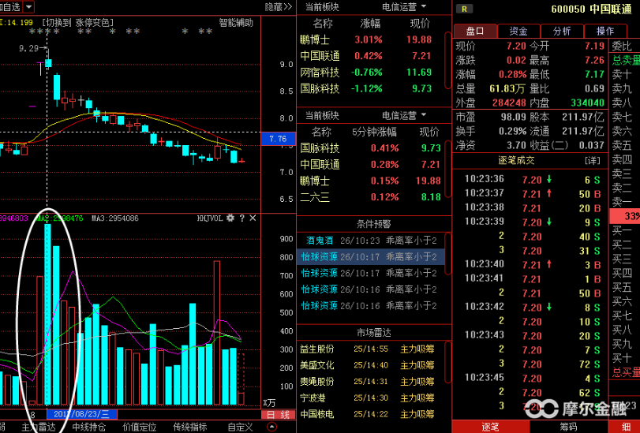Click the 10:23:45 tick row

(x=532, y=378)
